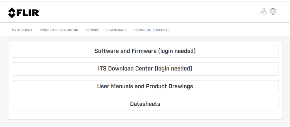Select the Service navigation item
The height and width of the screenshot is (127, 290).
pyautogui.click(x=92, y=30)
